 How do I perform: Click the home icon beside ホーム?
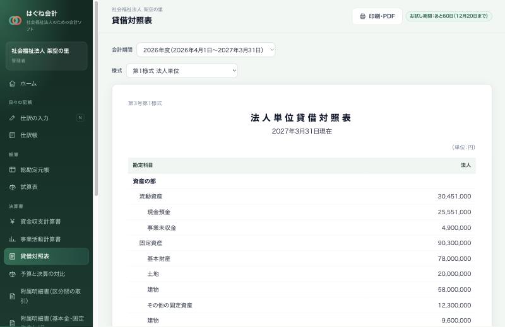click(12, 84)
